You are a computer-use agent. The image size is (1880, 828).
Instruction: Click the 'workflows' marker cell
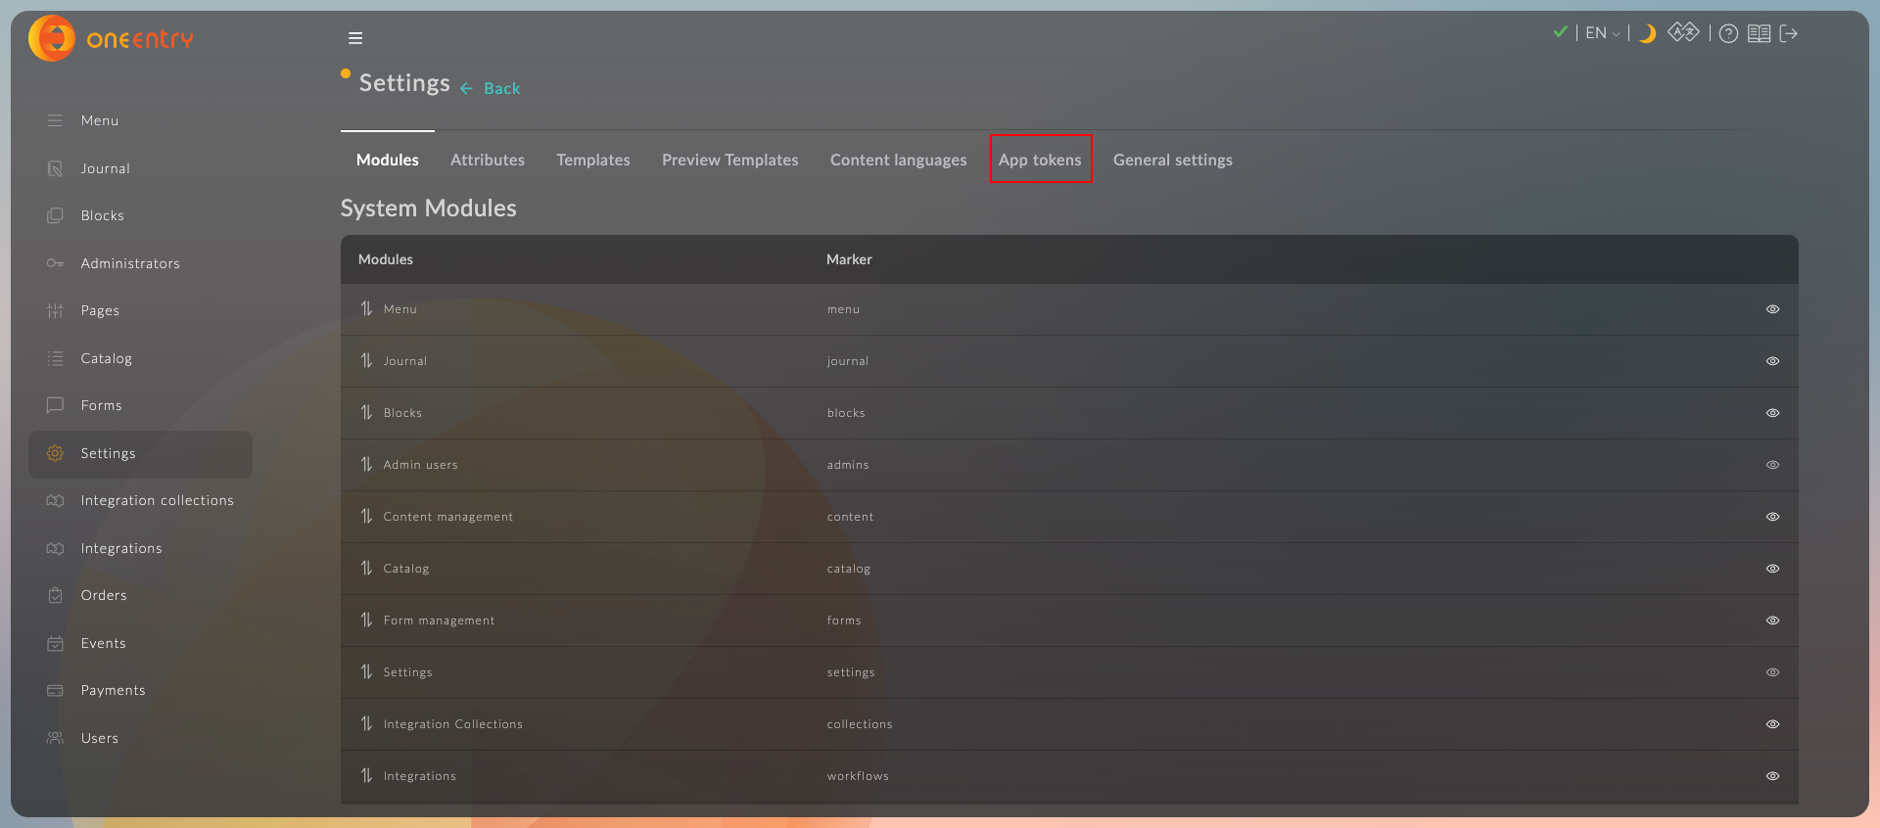pos(858,776)
